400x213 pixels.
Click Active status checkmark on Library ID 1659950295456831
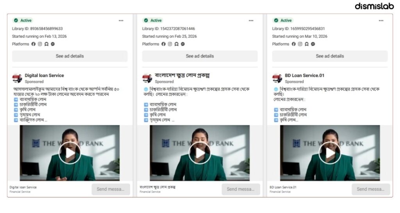276,20
